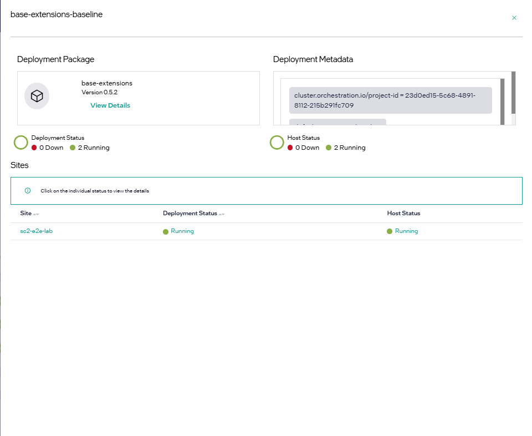Click the base-extensions package cube icon
This screenshot has width=532, height=436.
tap(37, 97)
